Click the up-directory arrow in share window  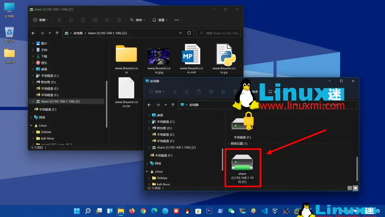point(57,33)
